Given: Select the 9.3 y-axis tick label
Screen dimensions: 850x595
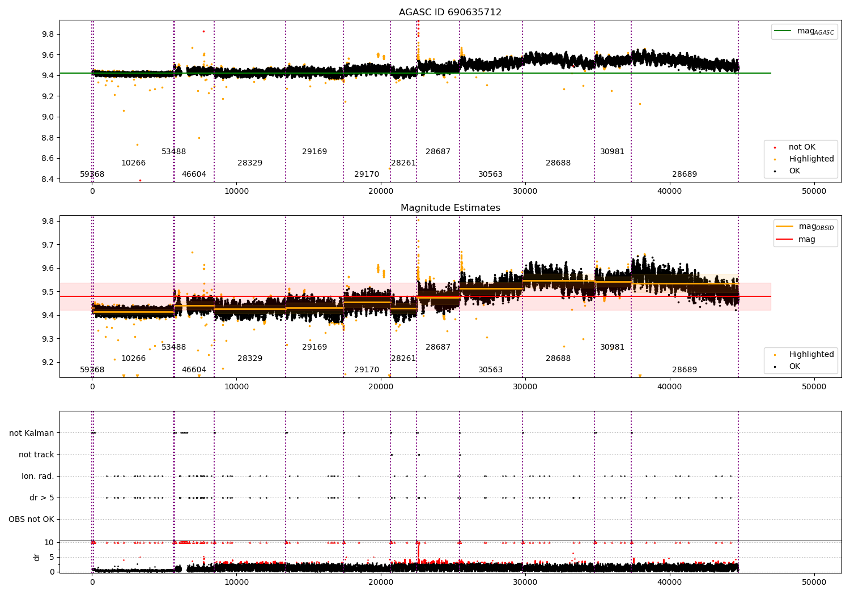Looking at the screenshot, I should (48, 339).
